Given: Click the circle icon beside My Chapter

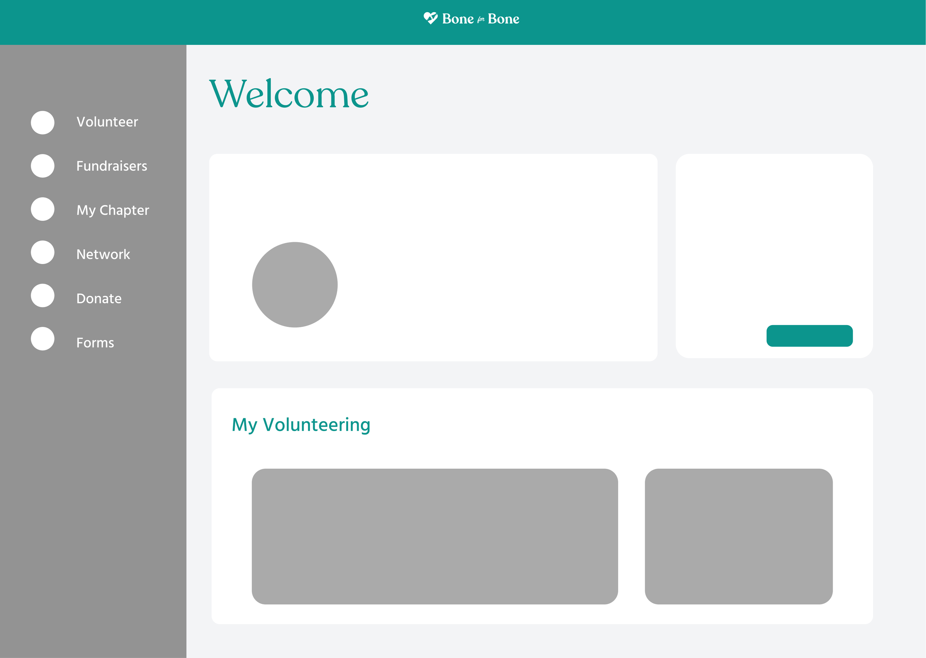Looking at the screenshot, I should [x=43, y=209].
